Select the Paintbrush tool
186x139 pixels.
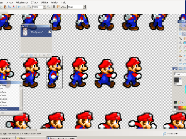pos(180,47)
